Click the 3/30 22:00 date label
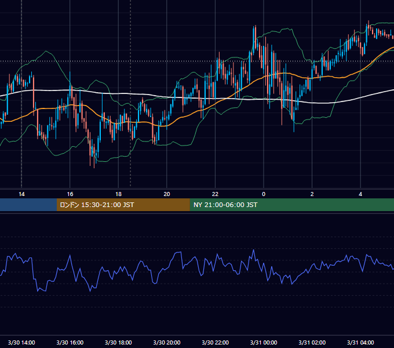 click(x=216, y=342)
